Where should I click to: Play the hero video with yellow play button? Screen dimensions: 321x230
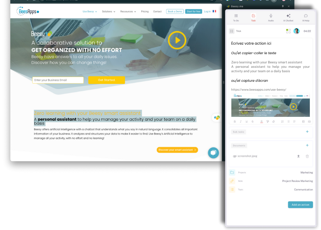[177, 40]
